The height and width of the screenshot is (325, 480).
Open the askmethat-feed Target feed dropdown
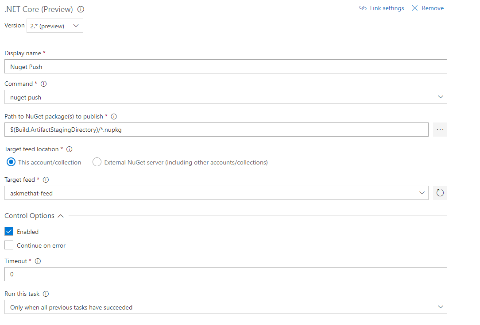tap(216, 193)
